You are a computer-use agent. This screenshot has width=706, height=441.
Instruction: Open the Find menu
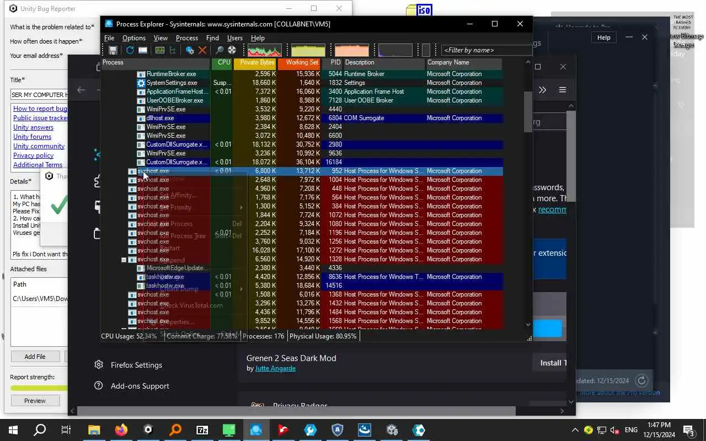pos(212,38)
